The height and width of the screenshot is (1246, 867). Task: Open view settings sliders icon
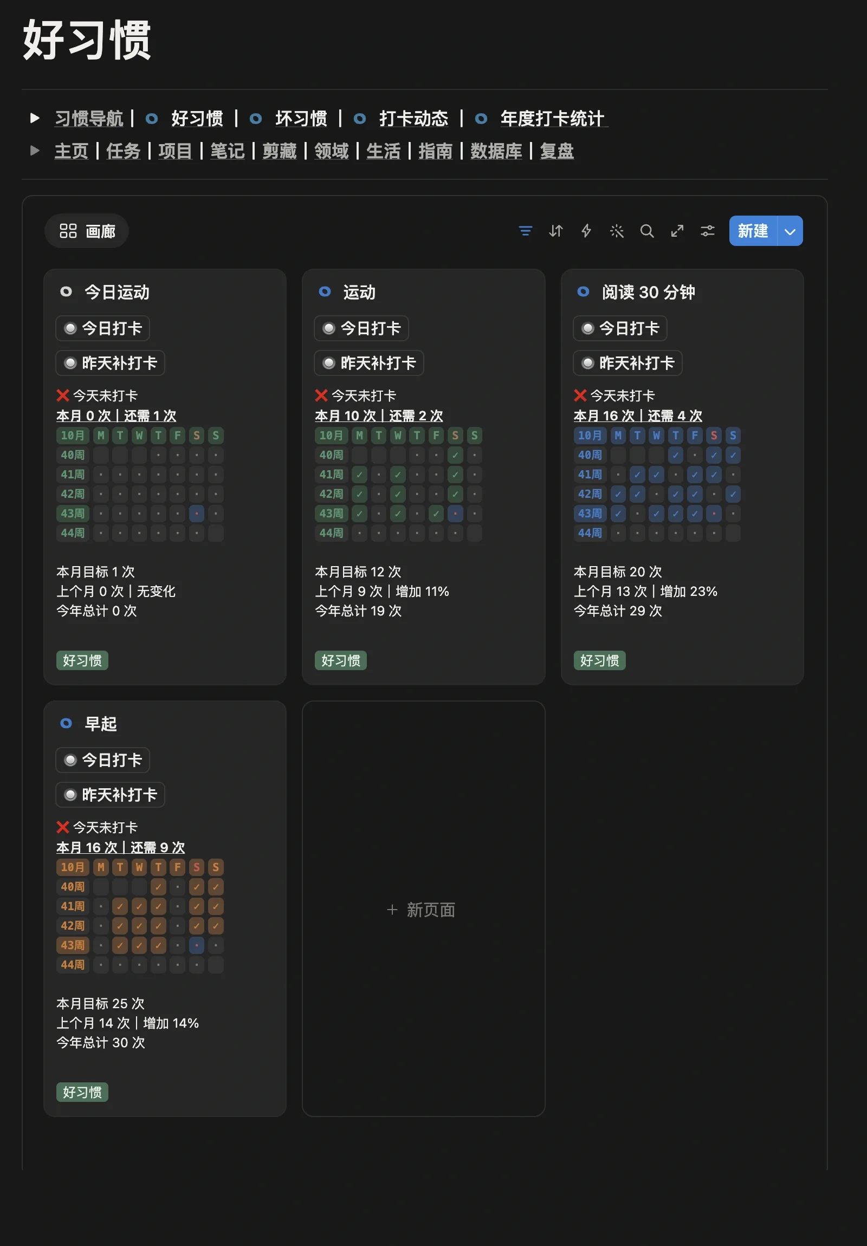pos(707,231)
